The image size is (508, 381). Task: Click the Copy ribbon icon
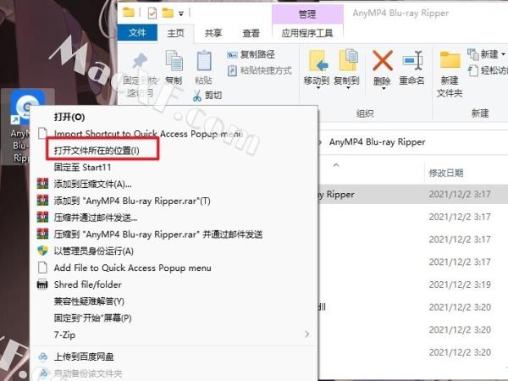coord(174,61)
